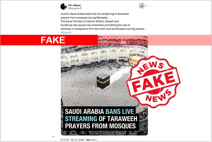Open the three-dot more options menu at the tweet's top right
The height and width of the screenshot is (142, 212).
pos(147,6)
